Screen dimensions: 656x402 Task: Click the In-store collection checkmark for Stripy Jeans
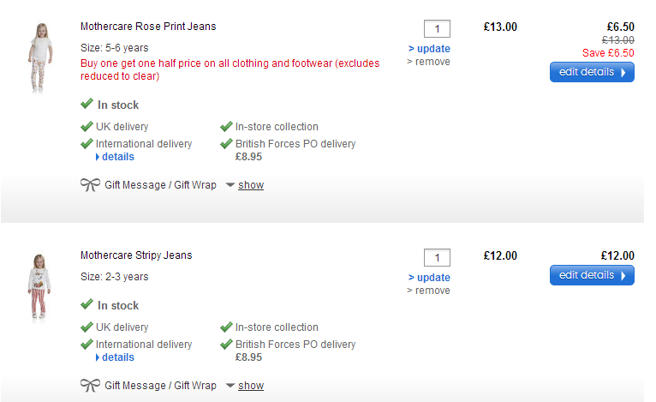227,327
